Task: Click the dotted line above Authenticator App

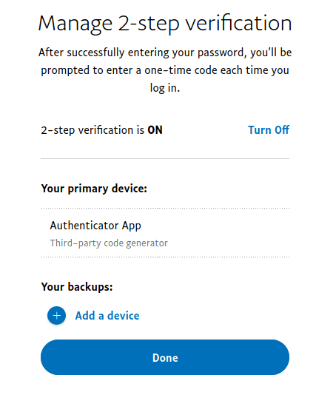Action: [165, 209]
